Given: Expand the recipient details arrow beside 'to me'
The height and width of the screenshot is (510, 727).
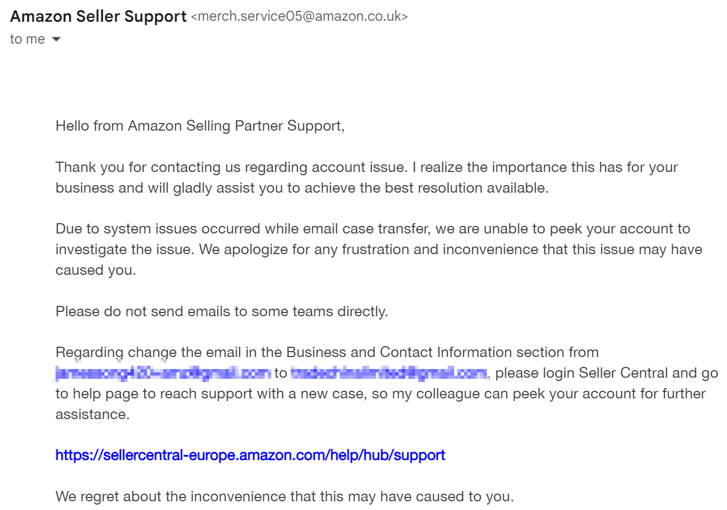Looking at the screenshot, I should tap(56, 39).
